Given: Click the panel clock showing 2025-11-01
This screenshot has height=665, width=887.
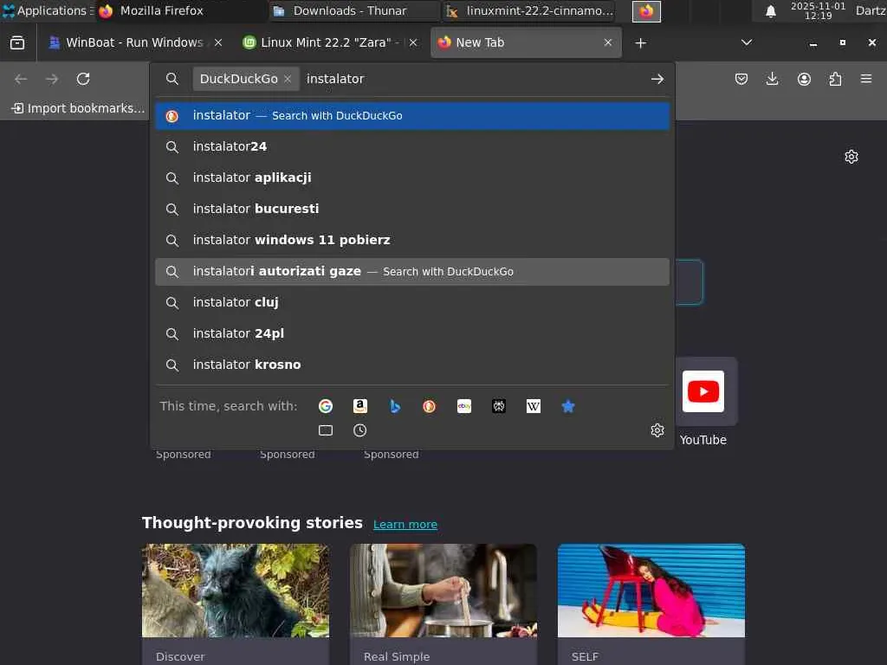Looking at the screenshot, I should tap(818, 10).
